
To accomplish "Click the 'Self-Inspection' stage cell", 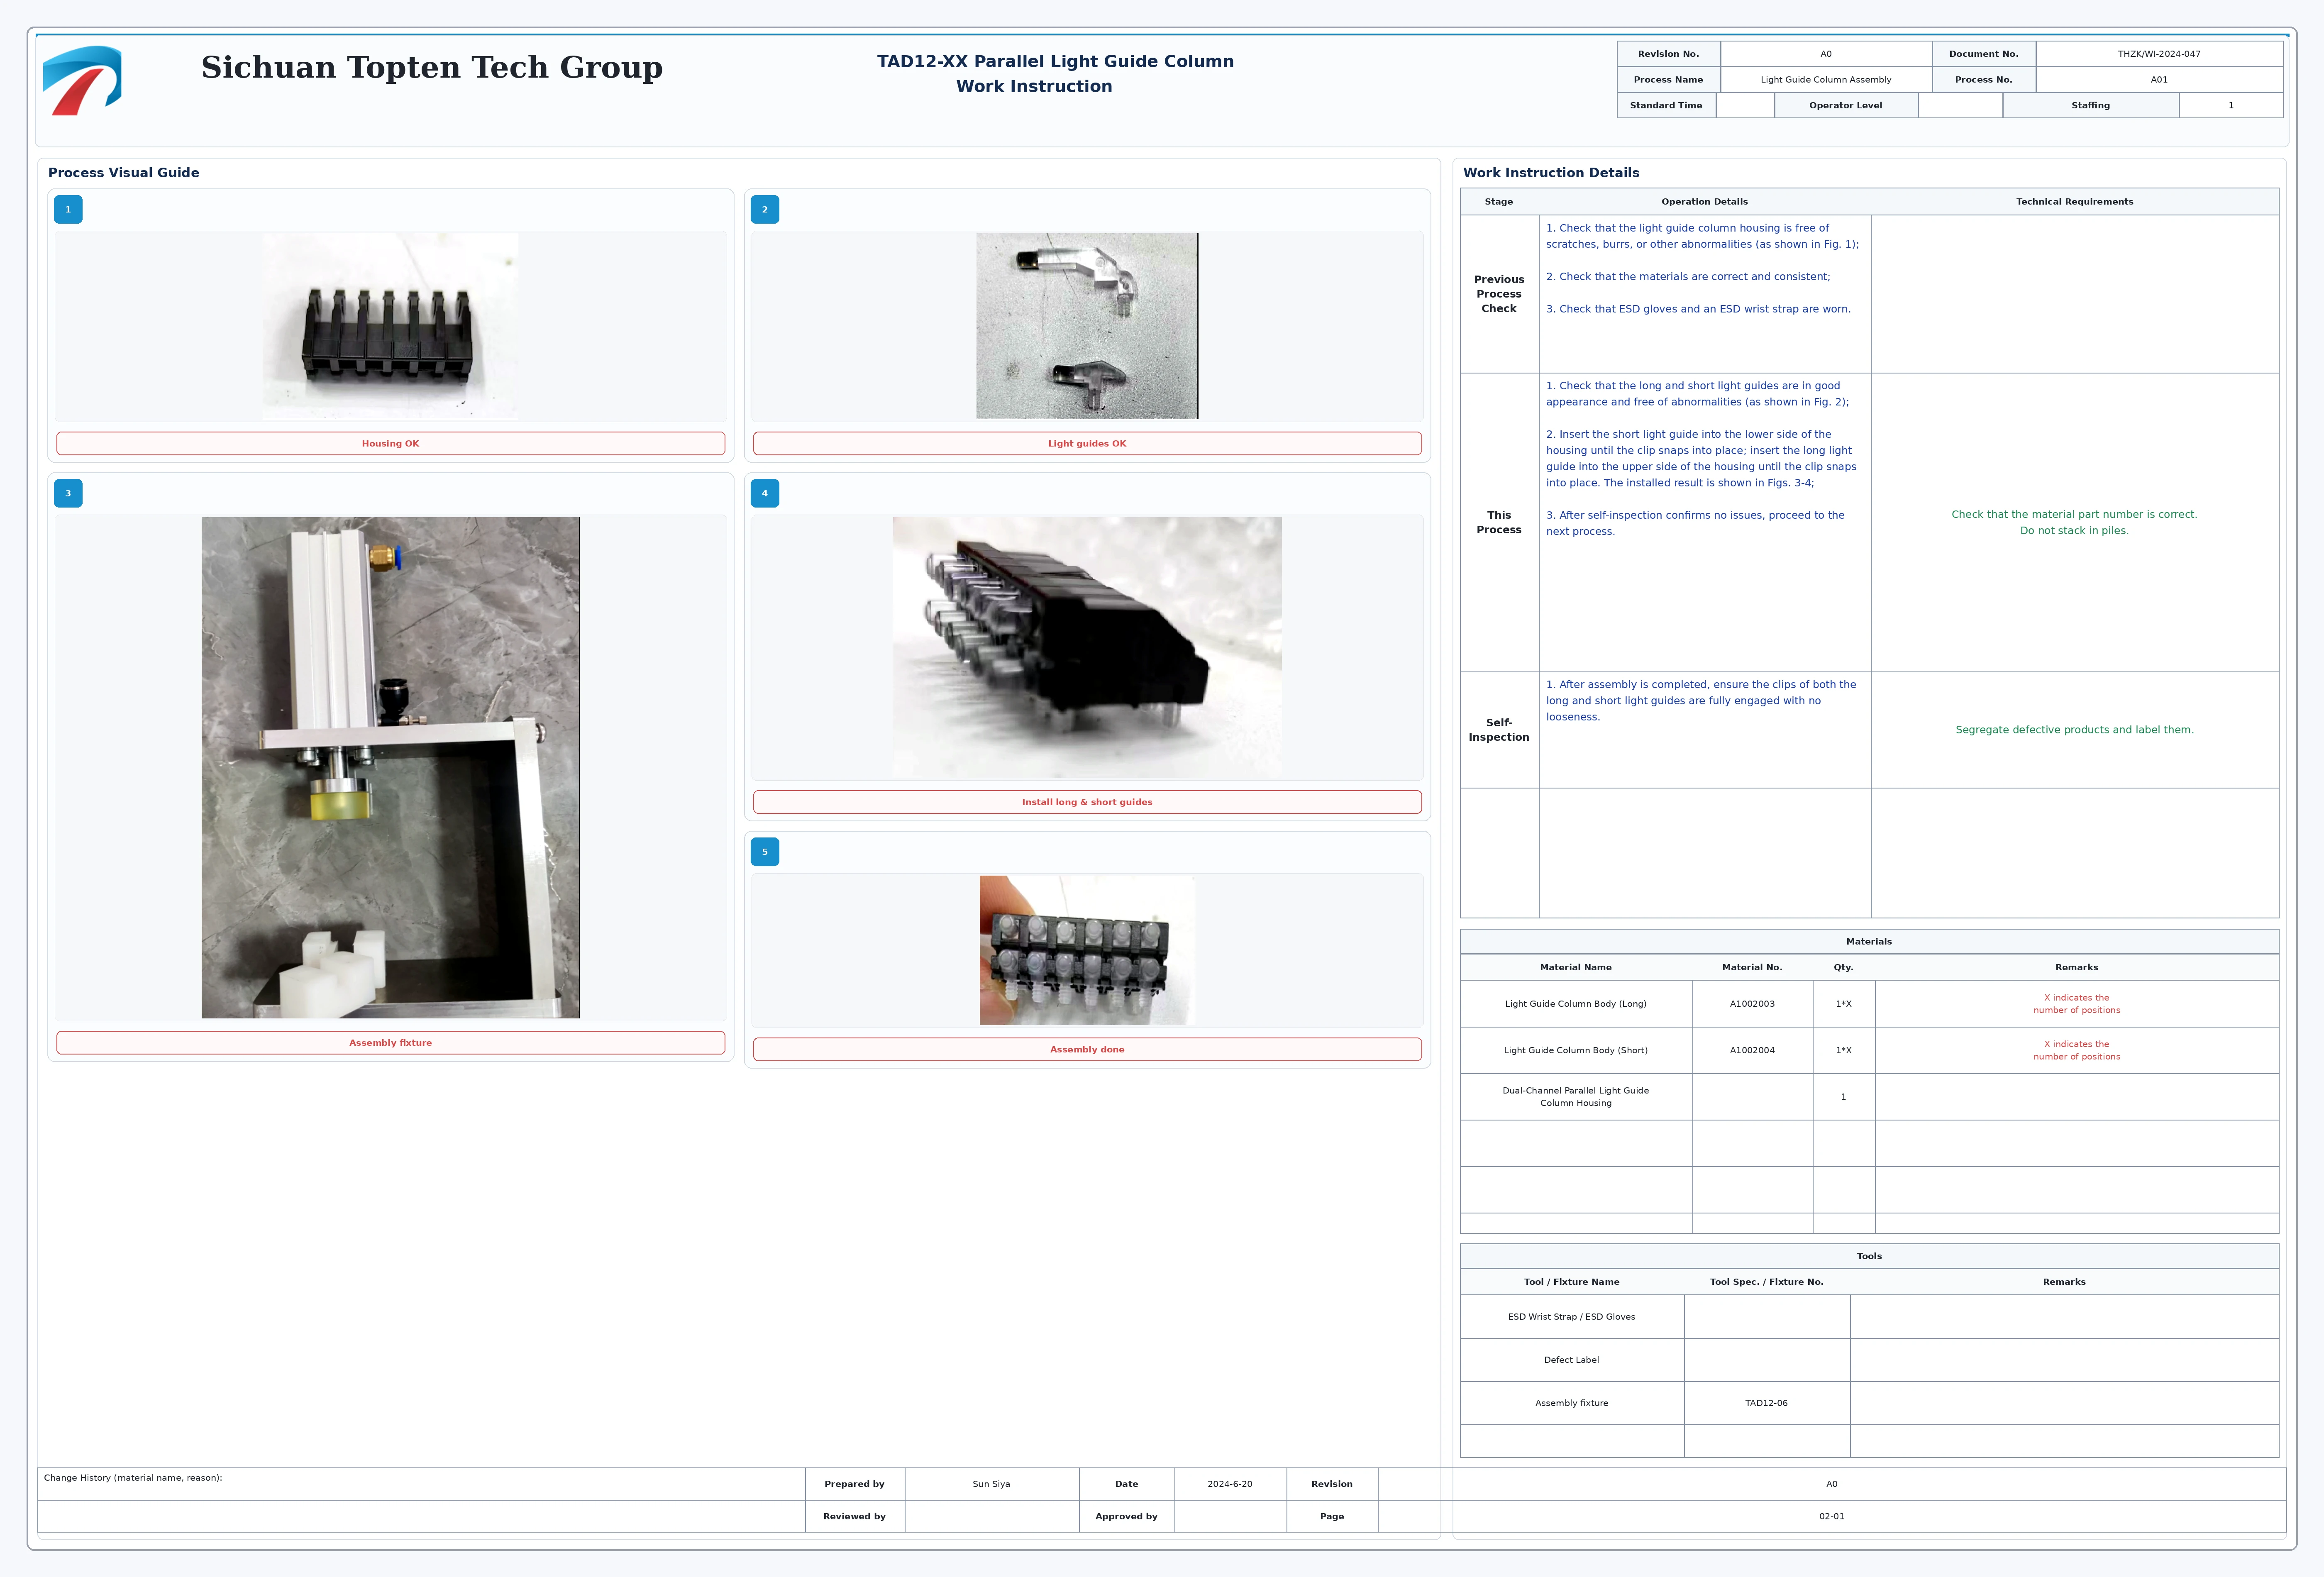I will point(1499,730).
